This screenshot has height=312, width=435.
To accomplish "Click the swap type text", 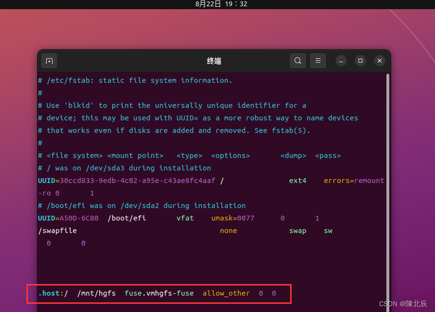I will click(298, 231).
